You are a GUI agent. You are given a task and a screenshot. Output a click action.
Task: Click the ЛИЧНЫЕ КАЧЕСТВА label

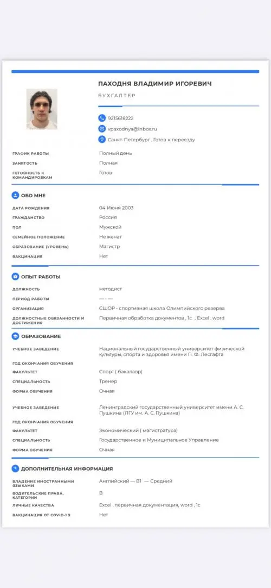pyautogui.click(x=33, y=505)
